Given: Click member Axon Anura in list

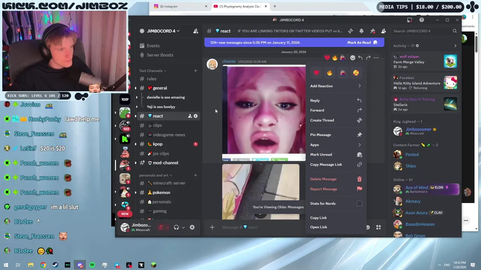Looking at the screenshot, I should [x=426, y=213].
